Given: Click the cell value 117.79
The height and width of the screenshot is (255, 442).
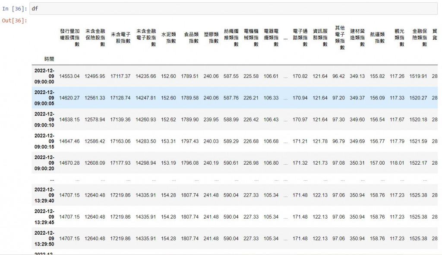Looking at the screenshot, I should click(397, 141).
